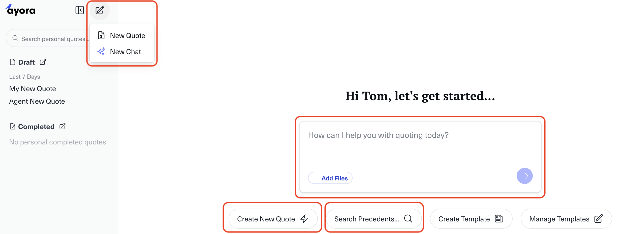Open Search Precedents
Image resolution: width=624 pixels, height=234 pixels.
pos(373,219)
